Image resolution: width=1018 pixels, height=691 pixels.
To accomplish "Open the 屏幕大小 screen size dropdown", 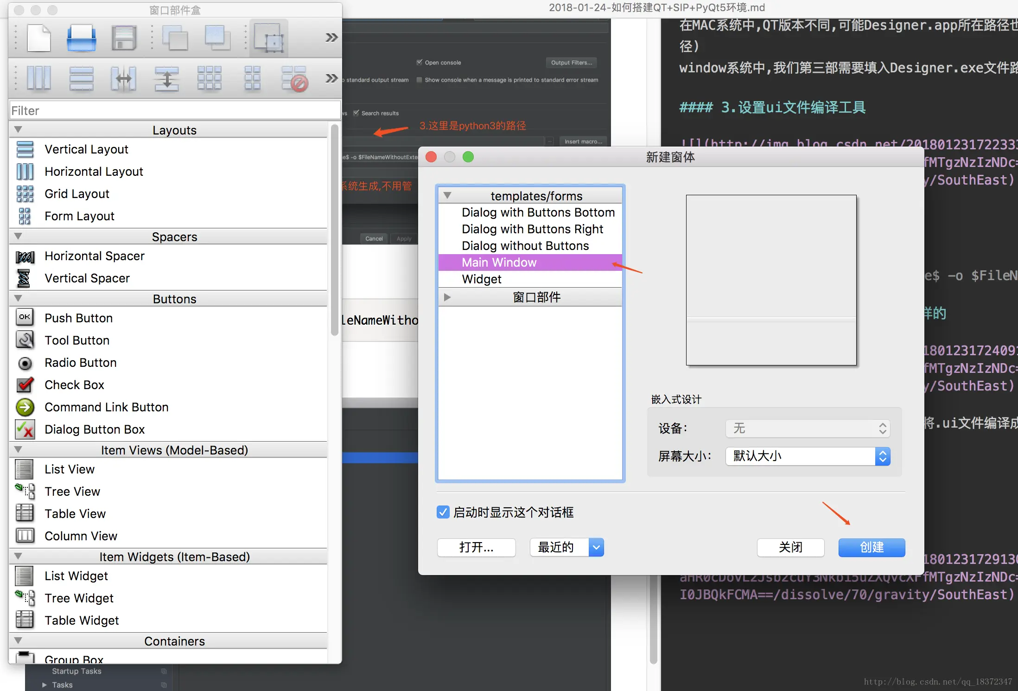I will [807, 456].
